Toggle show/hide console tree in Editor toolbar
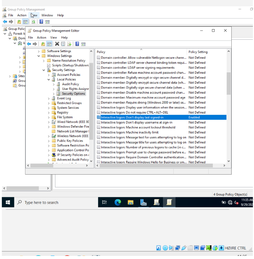Image resolution: width=254 pixels, height=259 pixels. [x=49, y=44]
